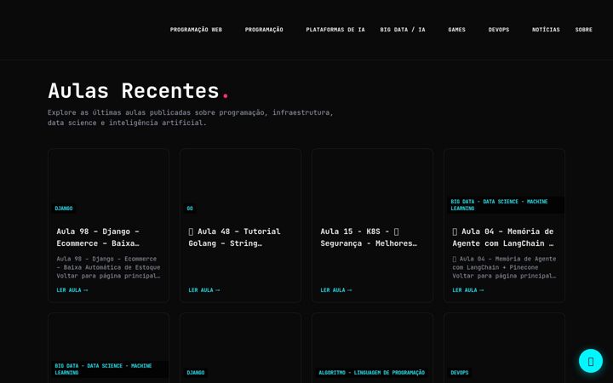Click Ler Aula for Aula 04 LangChain
The height and width of the screenshot is (383, 613).
click(x=468, y=290)
